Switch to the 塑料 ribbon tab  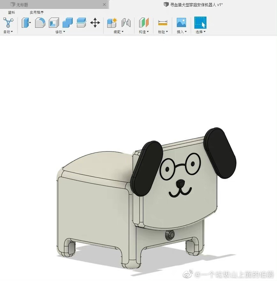[11, 12]
